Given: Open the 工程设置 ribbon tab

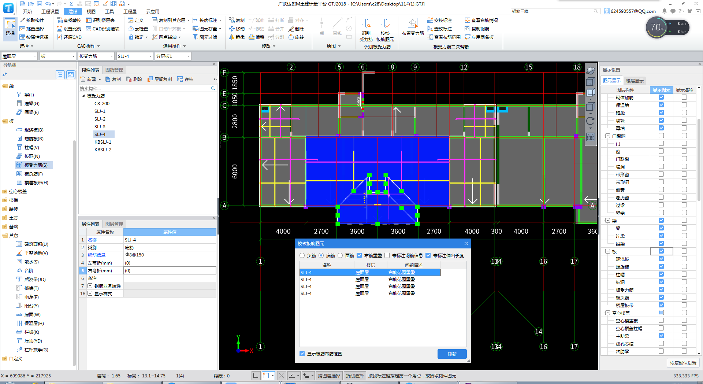Looking at the screenshot, I should tap(50, 11).
